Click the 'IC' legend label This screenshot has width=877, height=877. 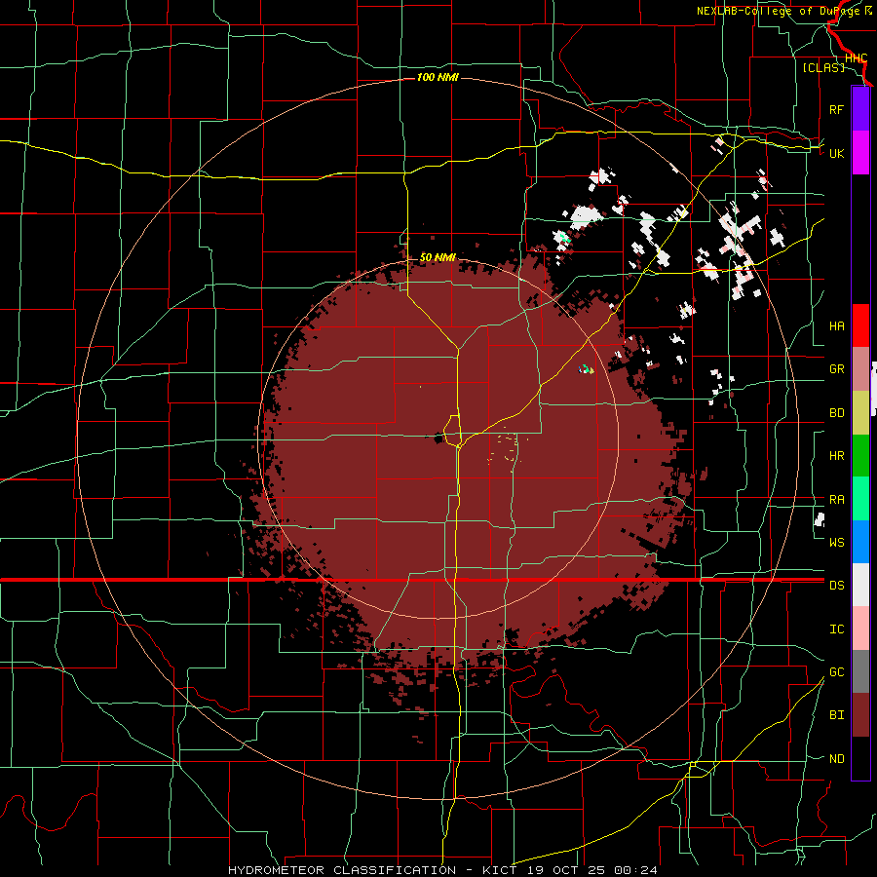point(836,629)
